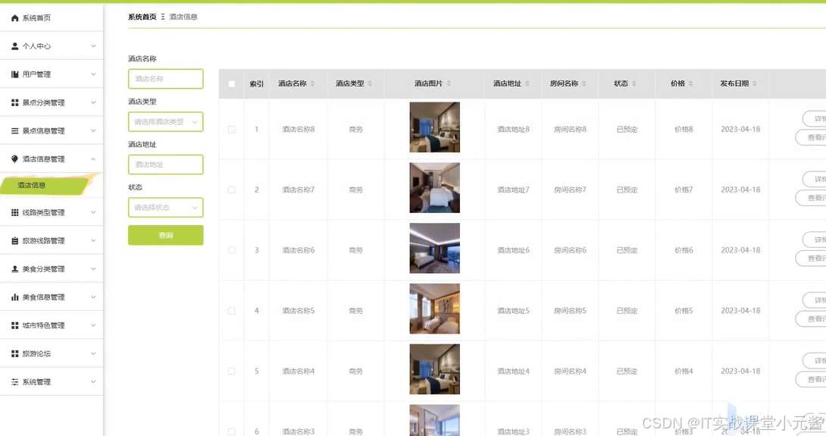Viewport: 826px width, 436px height.
Task: Click the person icon for 个人中心
Action: coord(14,46)
